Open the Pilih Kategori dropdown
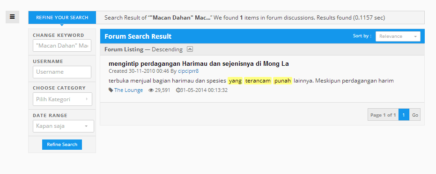 62,99
